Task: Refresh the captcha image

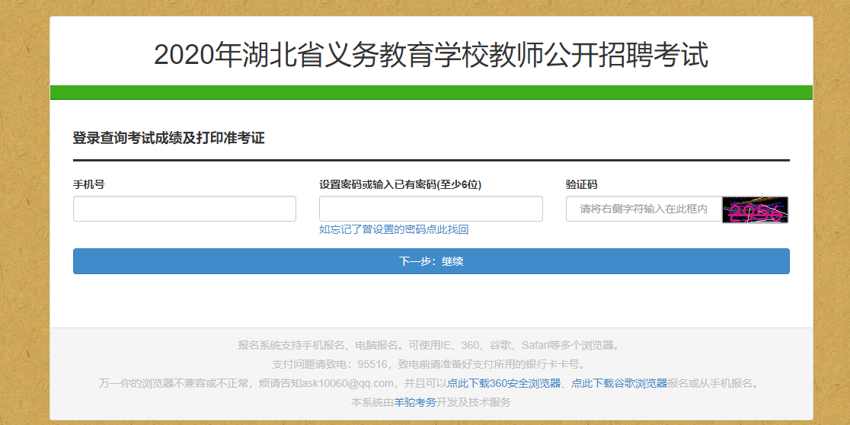Action: click(755, 209)
